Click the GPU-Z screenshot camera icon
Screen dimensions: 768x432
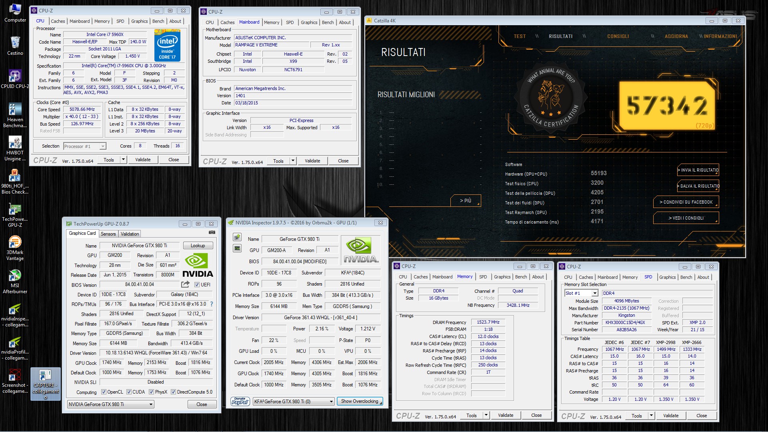[x=212, y=232]
